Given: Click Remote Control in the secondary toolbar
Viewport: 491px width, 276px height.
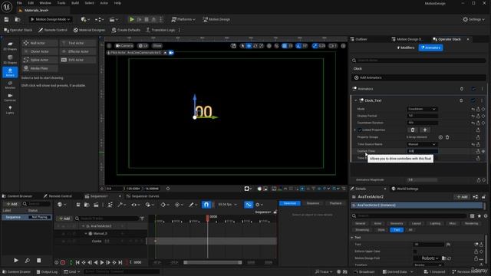Looking at the screenshot, I should [53, 30].
